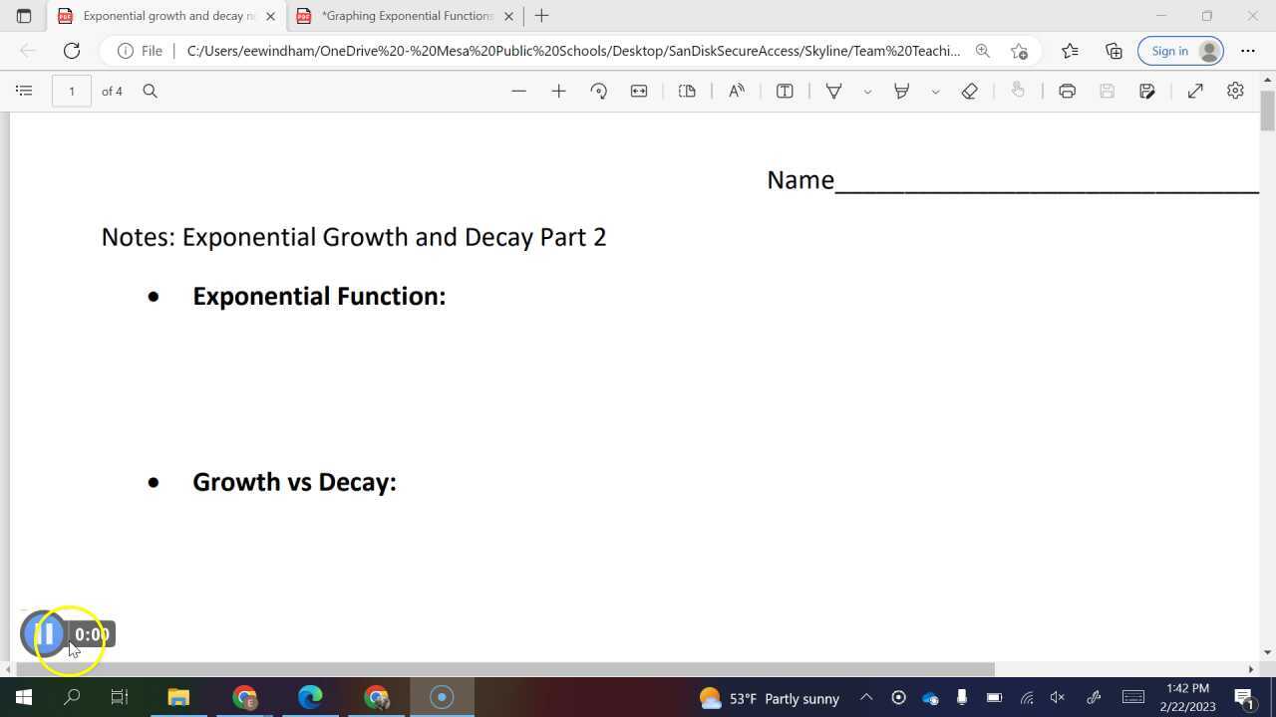Open the Highlight tool options dropdown
This screenshot has width=1276, height=717.
point(935,91)
